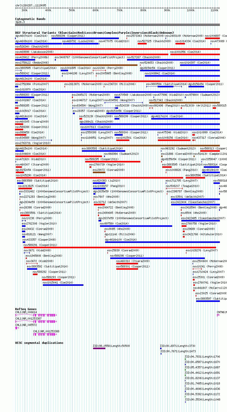Screen dimensions: 227x412
Task: Click the esv33501 (deSmith2007) label
Action: pyautogui.click(x=187, y=197)
